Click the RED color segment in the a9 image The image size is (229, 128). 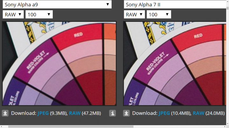pos(78,36)
